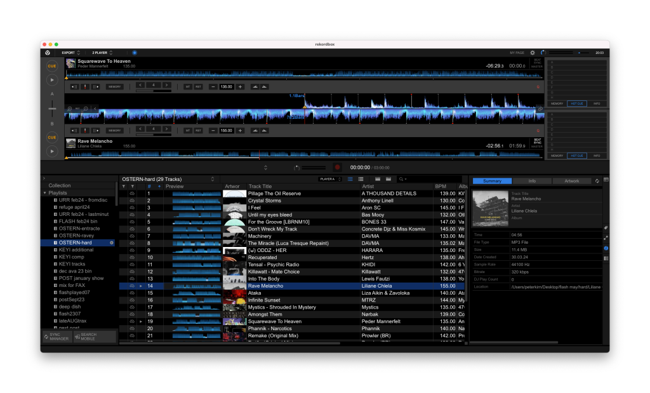650x393 pixels.
Task: Decrease bottom deck 155.00 BPM with minus
Action: pyautogui.click(x=213, y=130)
